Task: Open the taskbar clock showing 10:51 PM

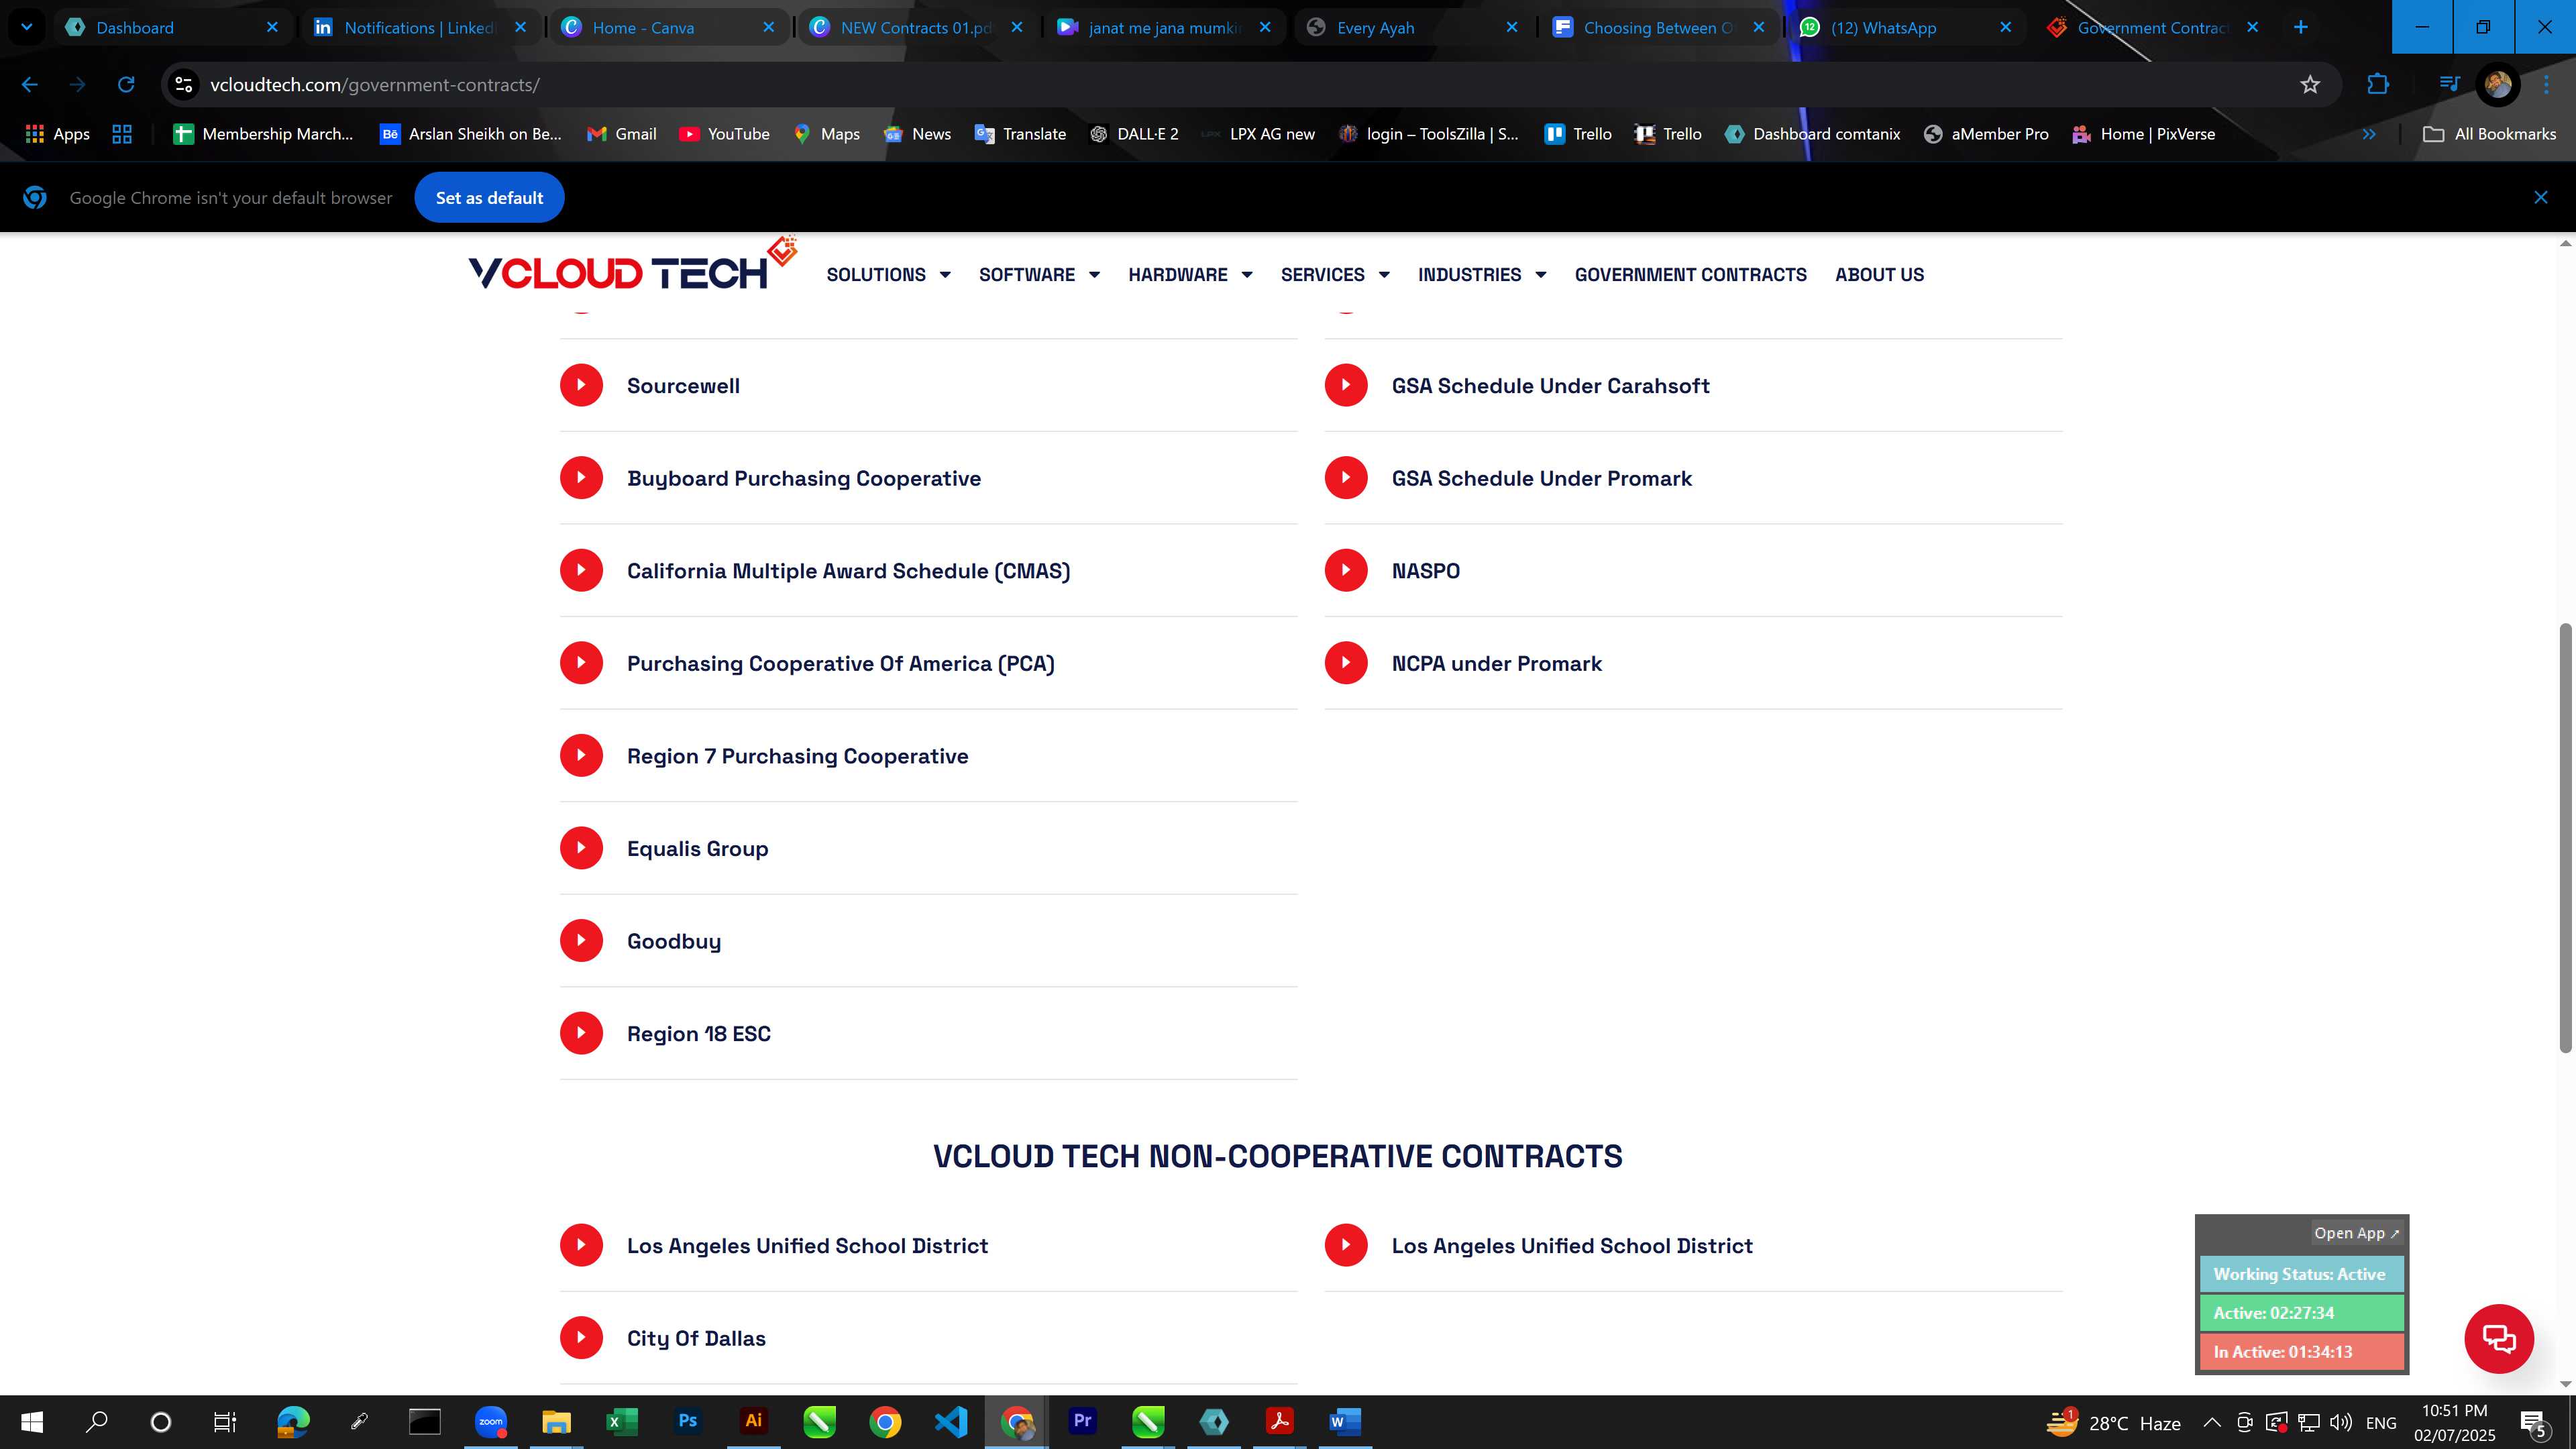Action: coord(2454,1422)
